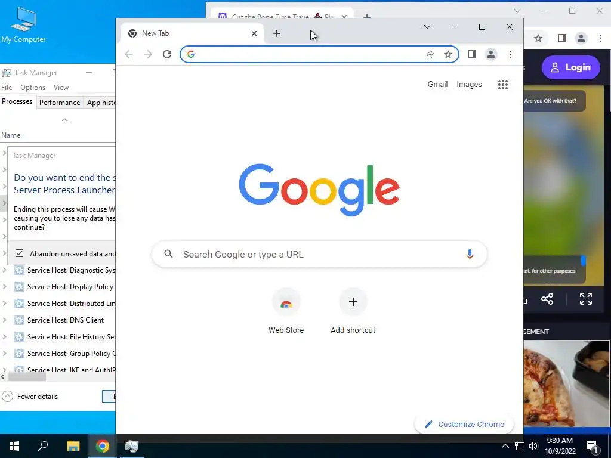Three-dot menu in background Chrome window

(600, 38)
